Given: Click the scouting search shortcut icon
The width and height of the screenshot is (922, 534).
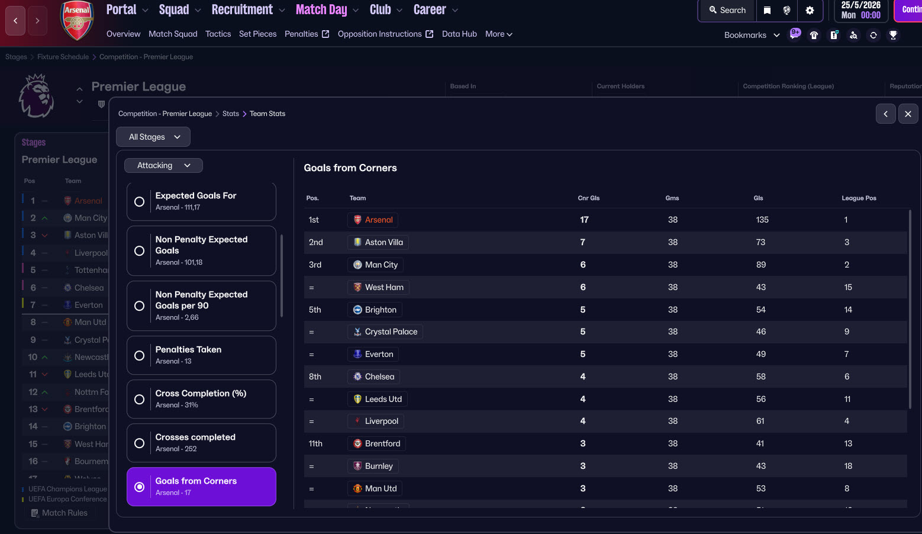Looking at the screenshot, I should tap(853, 35).
